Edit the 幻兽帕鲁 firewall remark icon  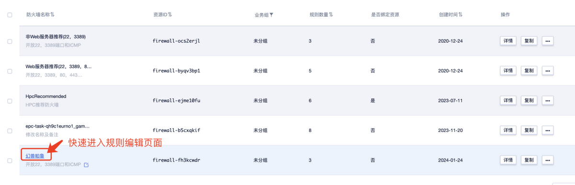pos(86,165)
